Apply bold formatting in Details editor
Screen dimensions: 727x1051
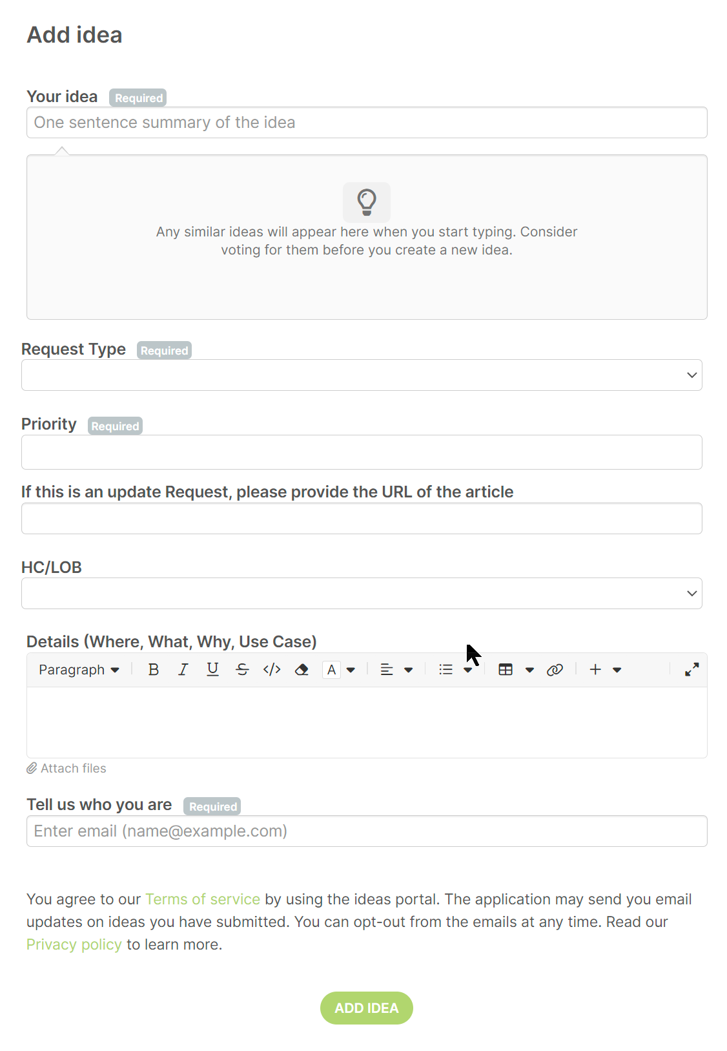[154, 670]
